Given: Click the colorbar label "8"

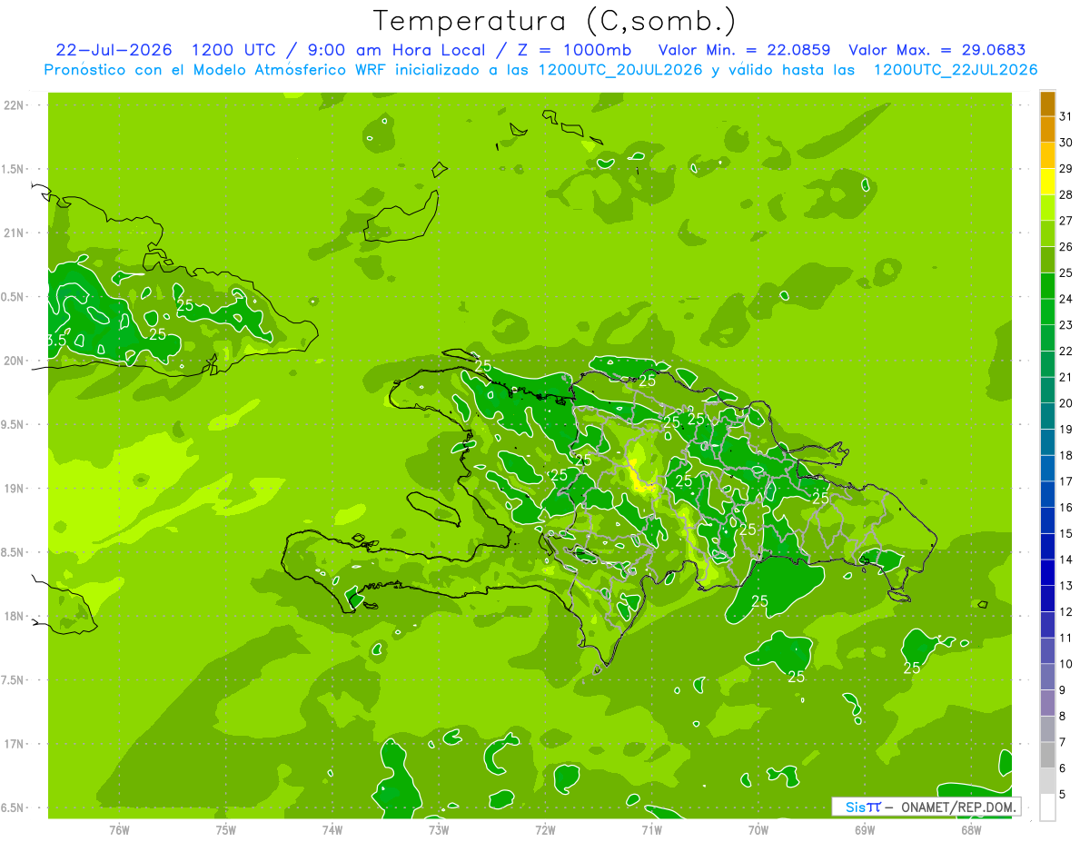Looking at the screenshot, I should [1063, 716].
